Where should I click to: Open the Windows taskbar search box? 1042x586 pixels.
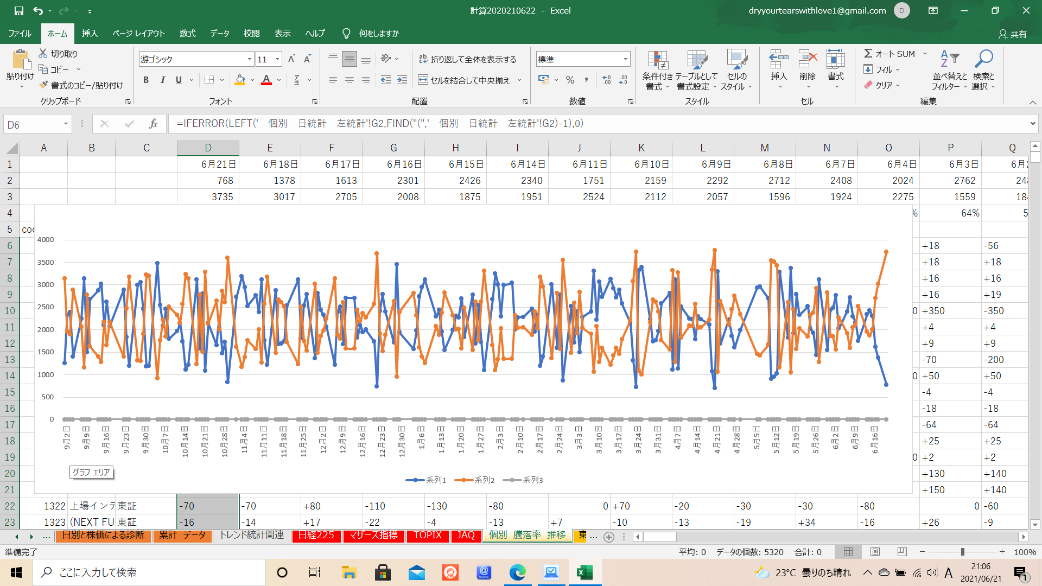[x=149, y=572]
